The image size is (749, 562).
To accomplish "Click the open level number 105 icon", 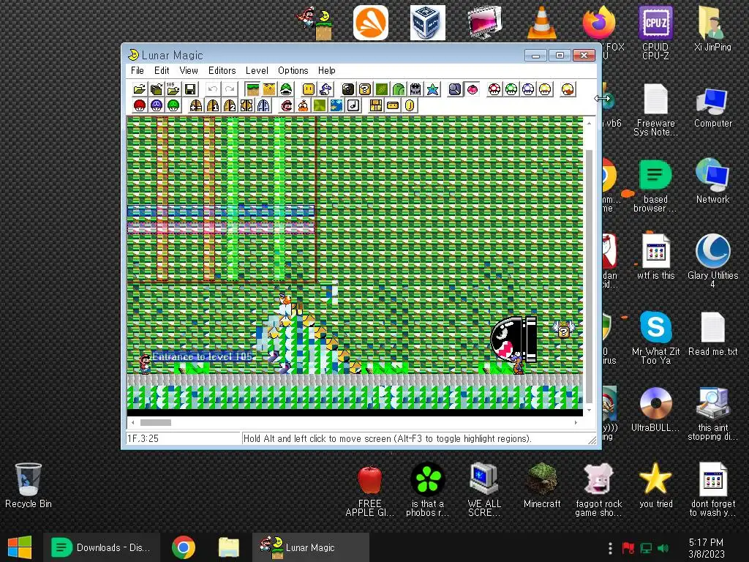I will click(x=173, y=89).
